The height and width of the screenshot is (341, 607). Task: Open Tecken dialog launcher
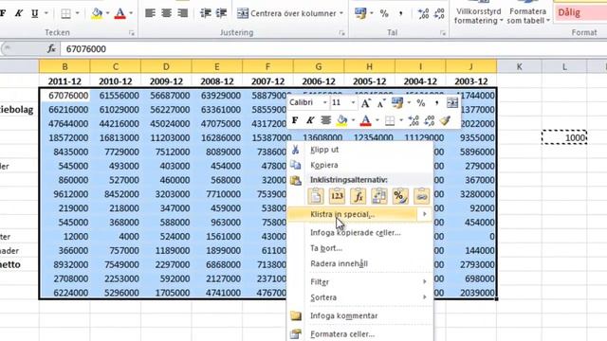click(132, 33)
